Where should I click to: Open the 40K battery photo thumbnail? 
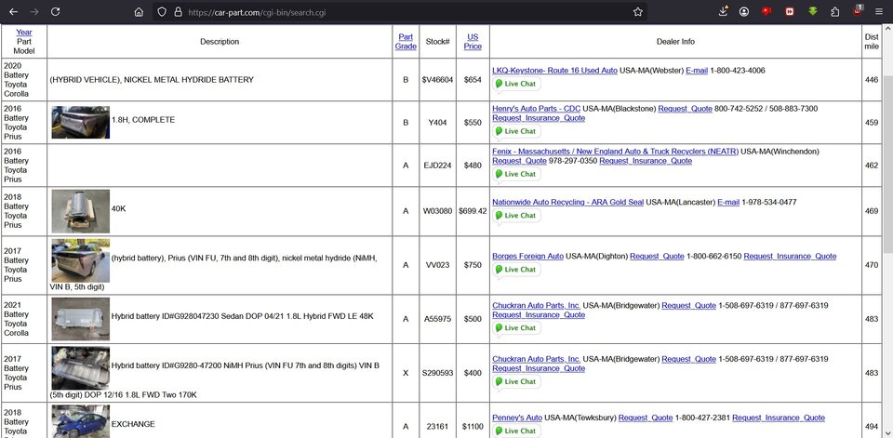tap(80, 211)
